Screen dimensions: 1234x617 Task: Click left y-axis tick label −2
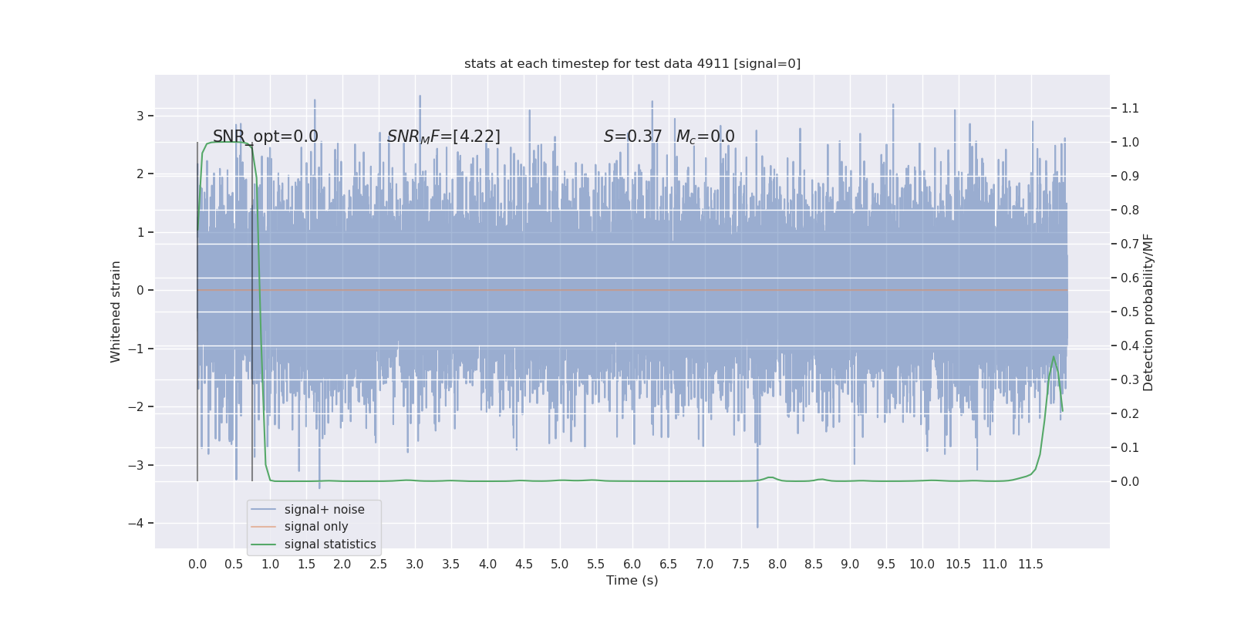click(x=135, y=406)
